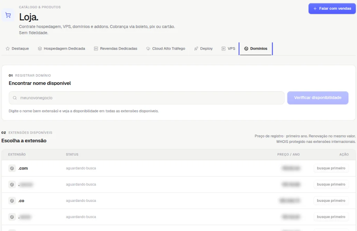This screenshot has height=231, width=357.
Task: Select the Domínios tab
Action: [256, 49]
